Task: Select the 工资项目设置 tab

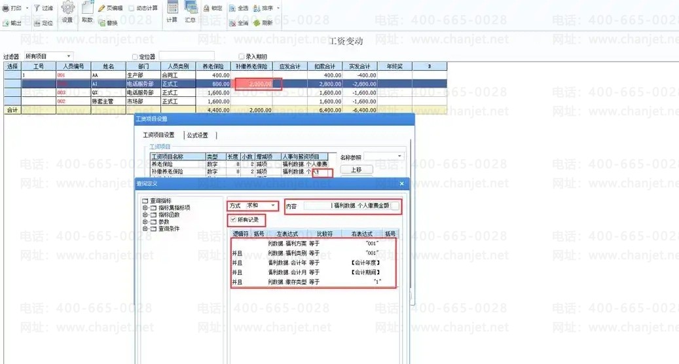Action: [159, 136]
